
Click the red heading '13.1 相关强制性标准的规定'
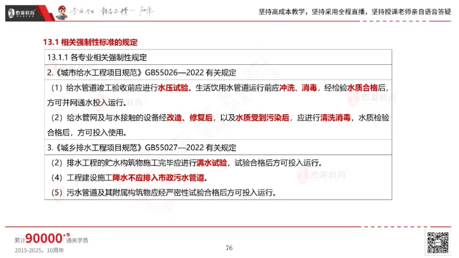tap(90, 42)
